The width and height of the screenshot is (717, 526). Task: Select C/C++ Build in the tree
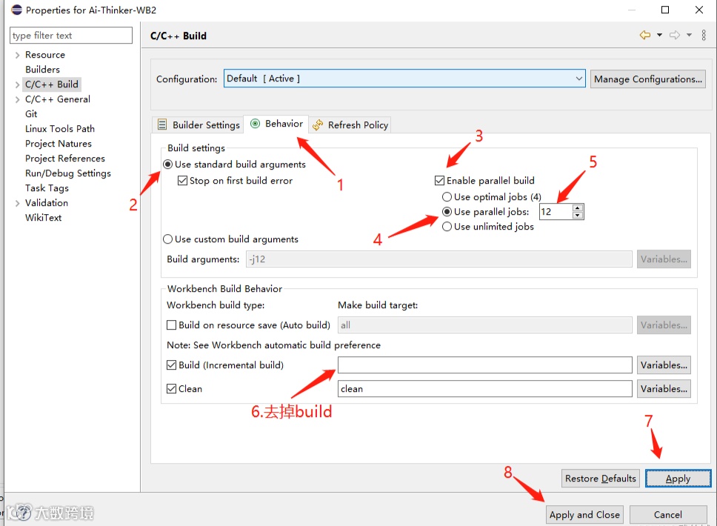(52, 84)
